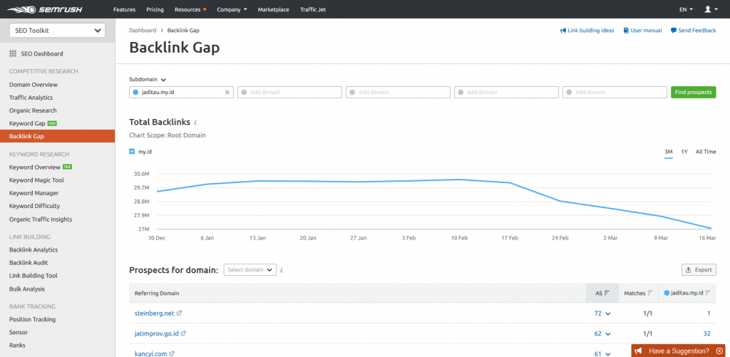This screenshot has height=357, width=730.
Task: Expand AS score 62 for jatimprov.go.id
Action: click(602, 333)
